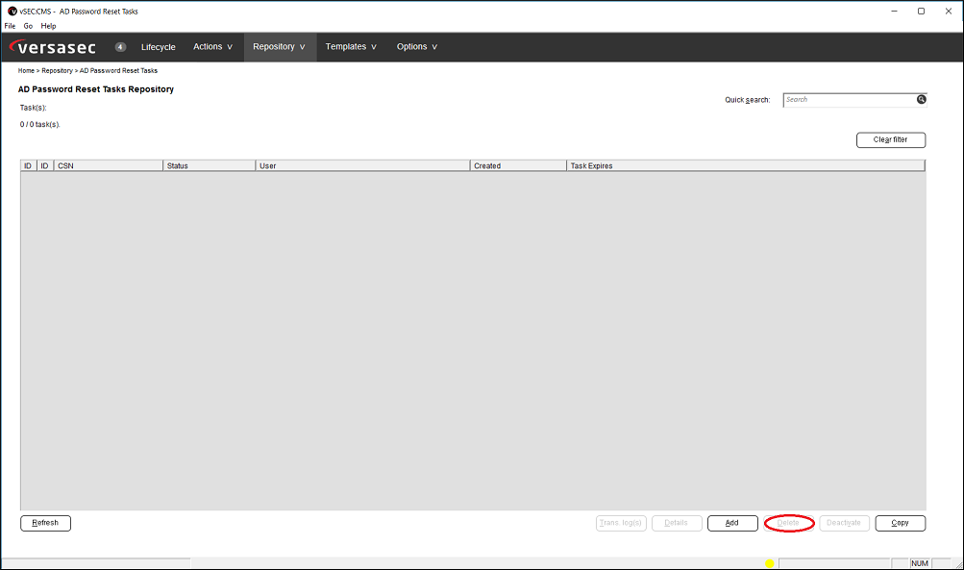964x570 pixels.
Task: Click the Deactivate button
Action: coord(844,523)
